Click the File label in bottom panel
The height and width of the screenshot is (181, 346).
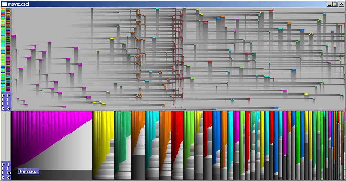(x=3, y=170)
